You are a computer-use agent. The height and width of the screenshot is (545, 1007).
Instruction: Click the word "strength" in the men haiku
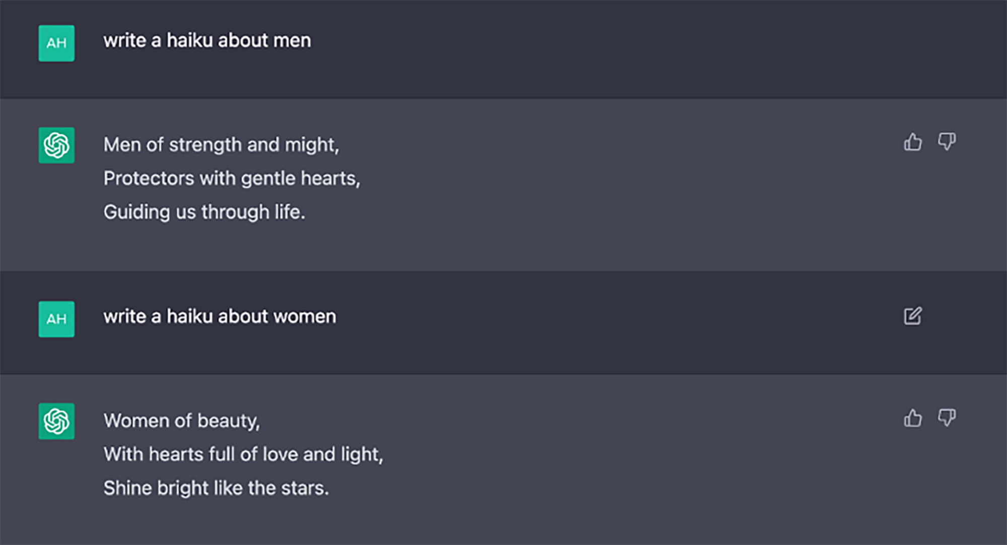[x=205, y=145]
